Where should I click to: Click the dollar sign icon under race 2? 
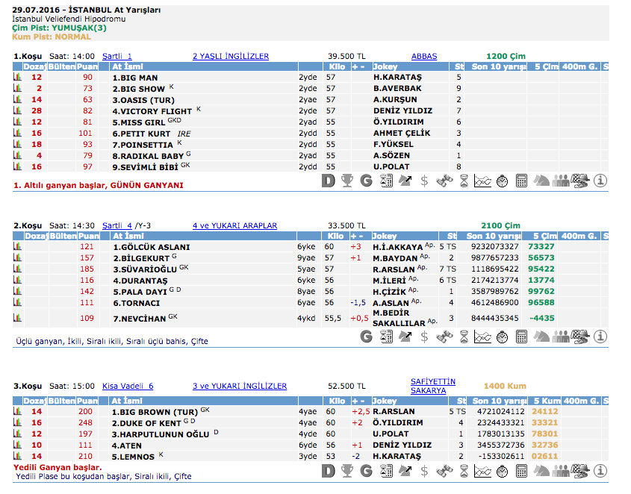(x=425, y=337)
